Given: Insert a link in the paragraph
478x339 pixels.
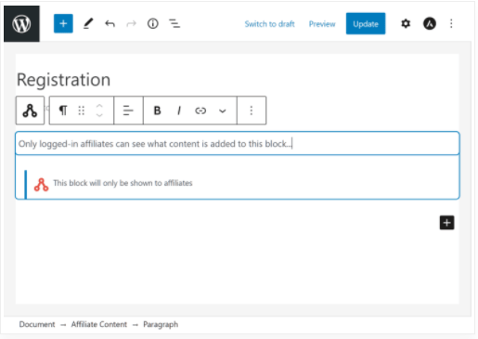Looking at the screenshot, I should point(200,111).
